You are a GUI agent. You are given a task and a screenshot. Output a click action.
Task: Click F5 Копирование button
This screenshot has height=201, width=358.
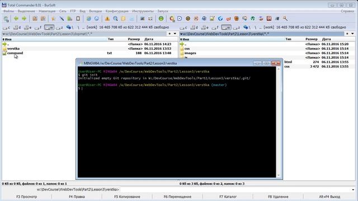[127, 197]
